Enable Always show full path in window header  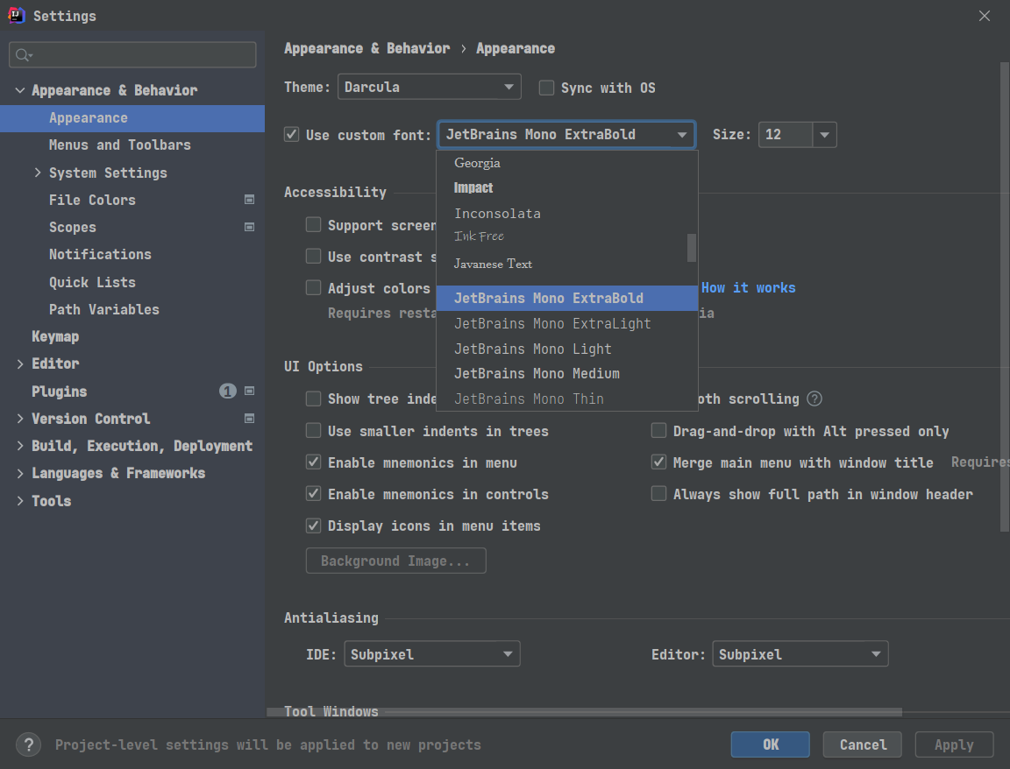[x=658, y=494]
